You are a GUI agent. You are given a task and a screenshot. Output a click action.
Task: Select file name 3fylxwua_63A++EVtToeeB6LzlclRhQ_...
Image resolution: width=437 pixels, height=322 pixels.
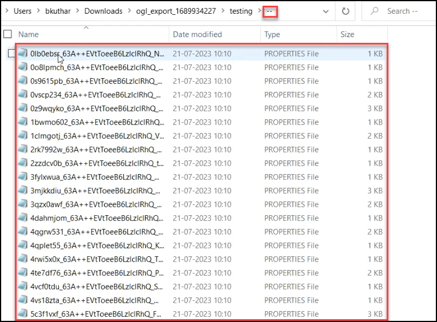coord(95,177)
